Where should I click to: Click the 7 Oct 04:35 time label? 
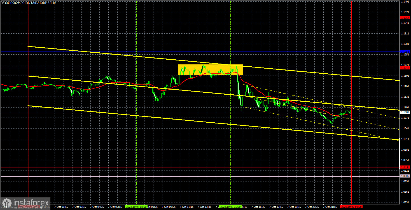[x=97, y=207]
